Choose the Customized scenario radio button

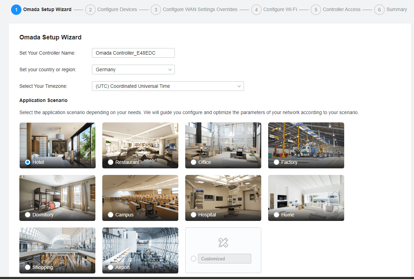[x=194, y=259]
